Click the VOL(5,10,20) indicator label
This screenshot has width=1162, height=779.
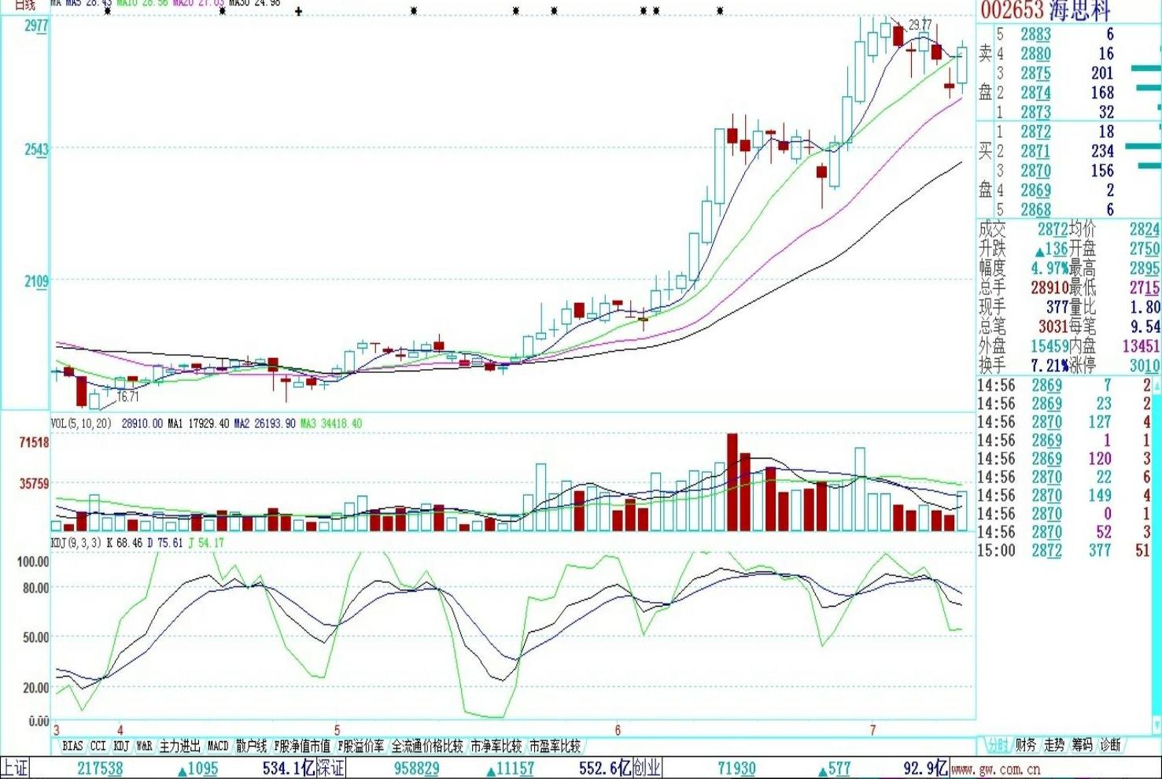pos(81,423)
